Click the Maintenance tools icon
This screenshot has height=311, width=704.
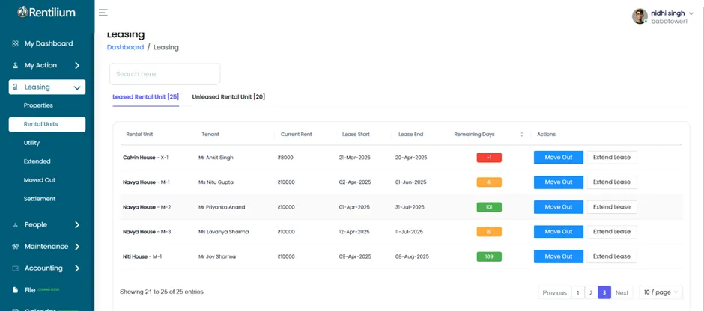(16, 247)
